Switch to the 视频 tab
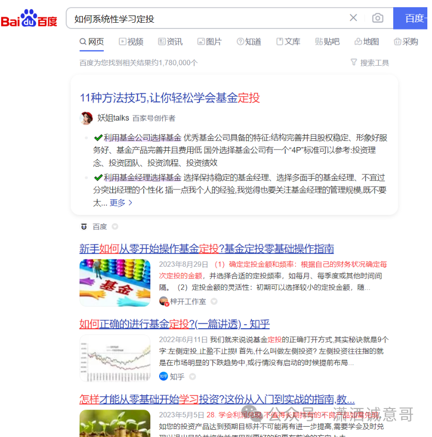 (x=131, y=42)
